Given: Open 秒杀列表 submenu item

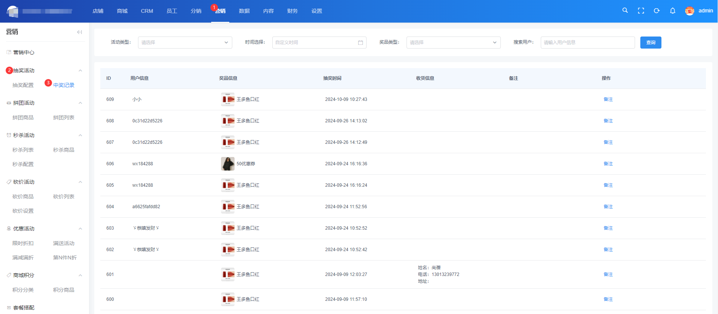Looking at the screenshot, I should [x=23, y=150].
